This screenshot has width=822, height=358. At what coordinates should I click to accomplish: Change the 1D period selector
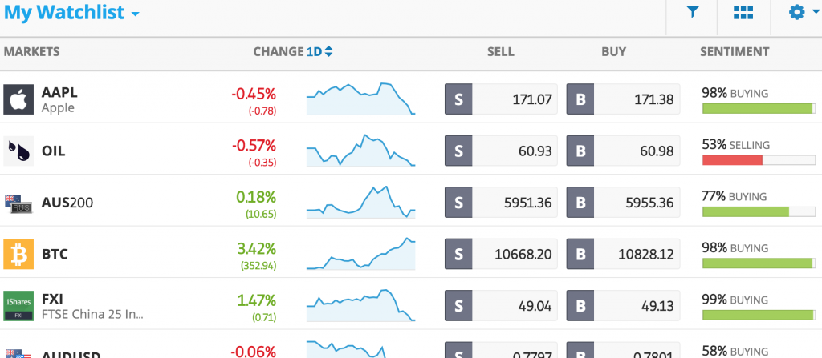pos(319,52)
